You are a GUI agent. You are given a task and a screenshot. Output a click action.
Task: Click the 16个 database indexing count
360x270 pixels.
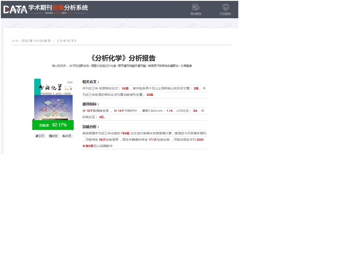pyautogui.click(x=90, y=111)
